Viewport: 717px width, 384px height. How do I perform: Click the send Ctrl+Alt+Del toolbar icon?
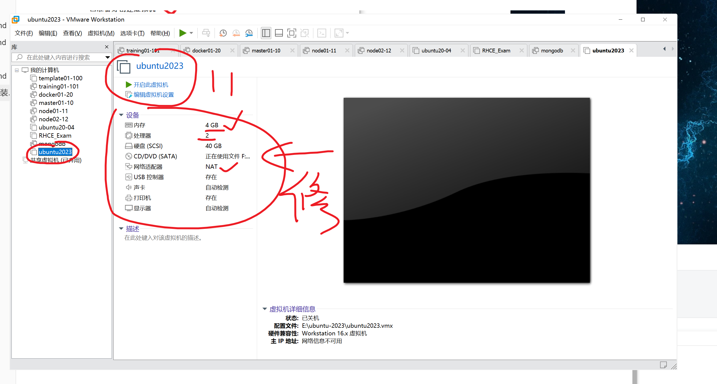tap(206, 33)
